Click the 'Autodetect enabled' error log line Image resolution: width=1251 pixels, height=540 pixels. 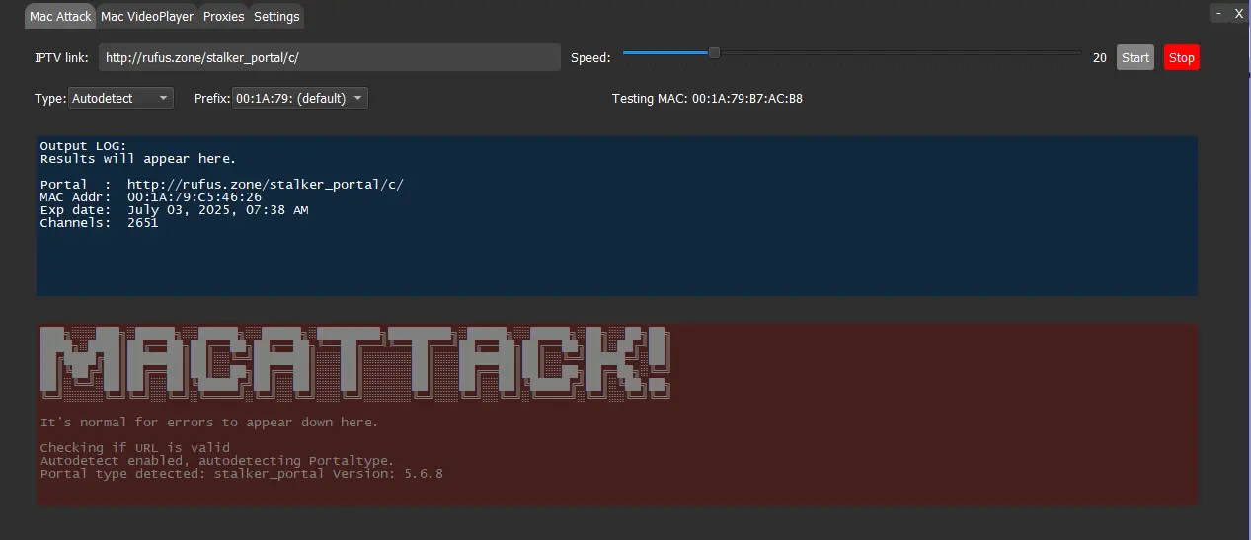[217, 461]
